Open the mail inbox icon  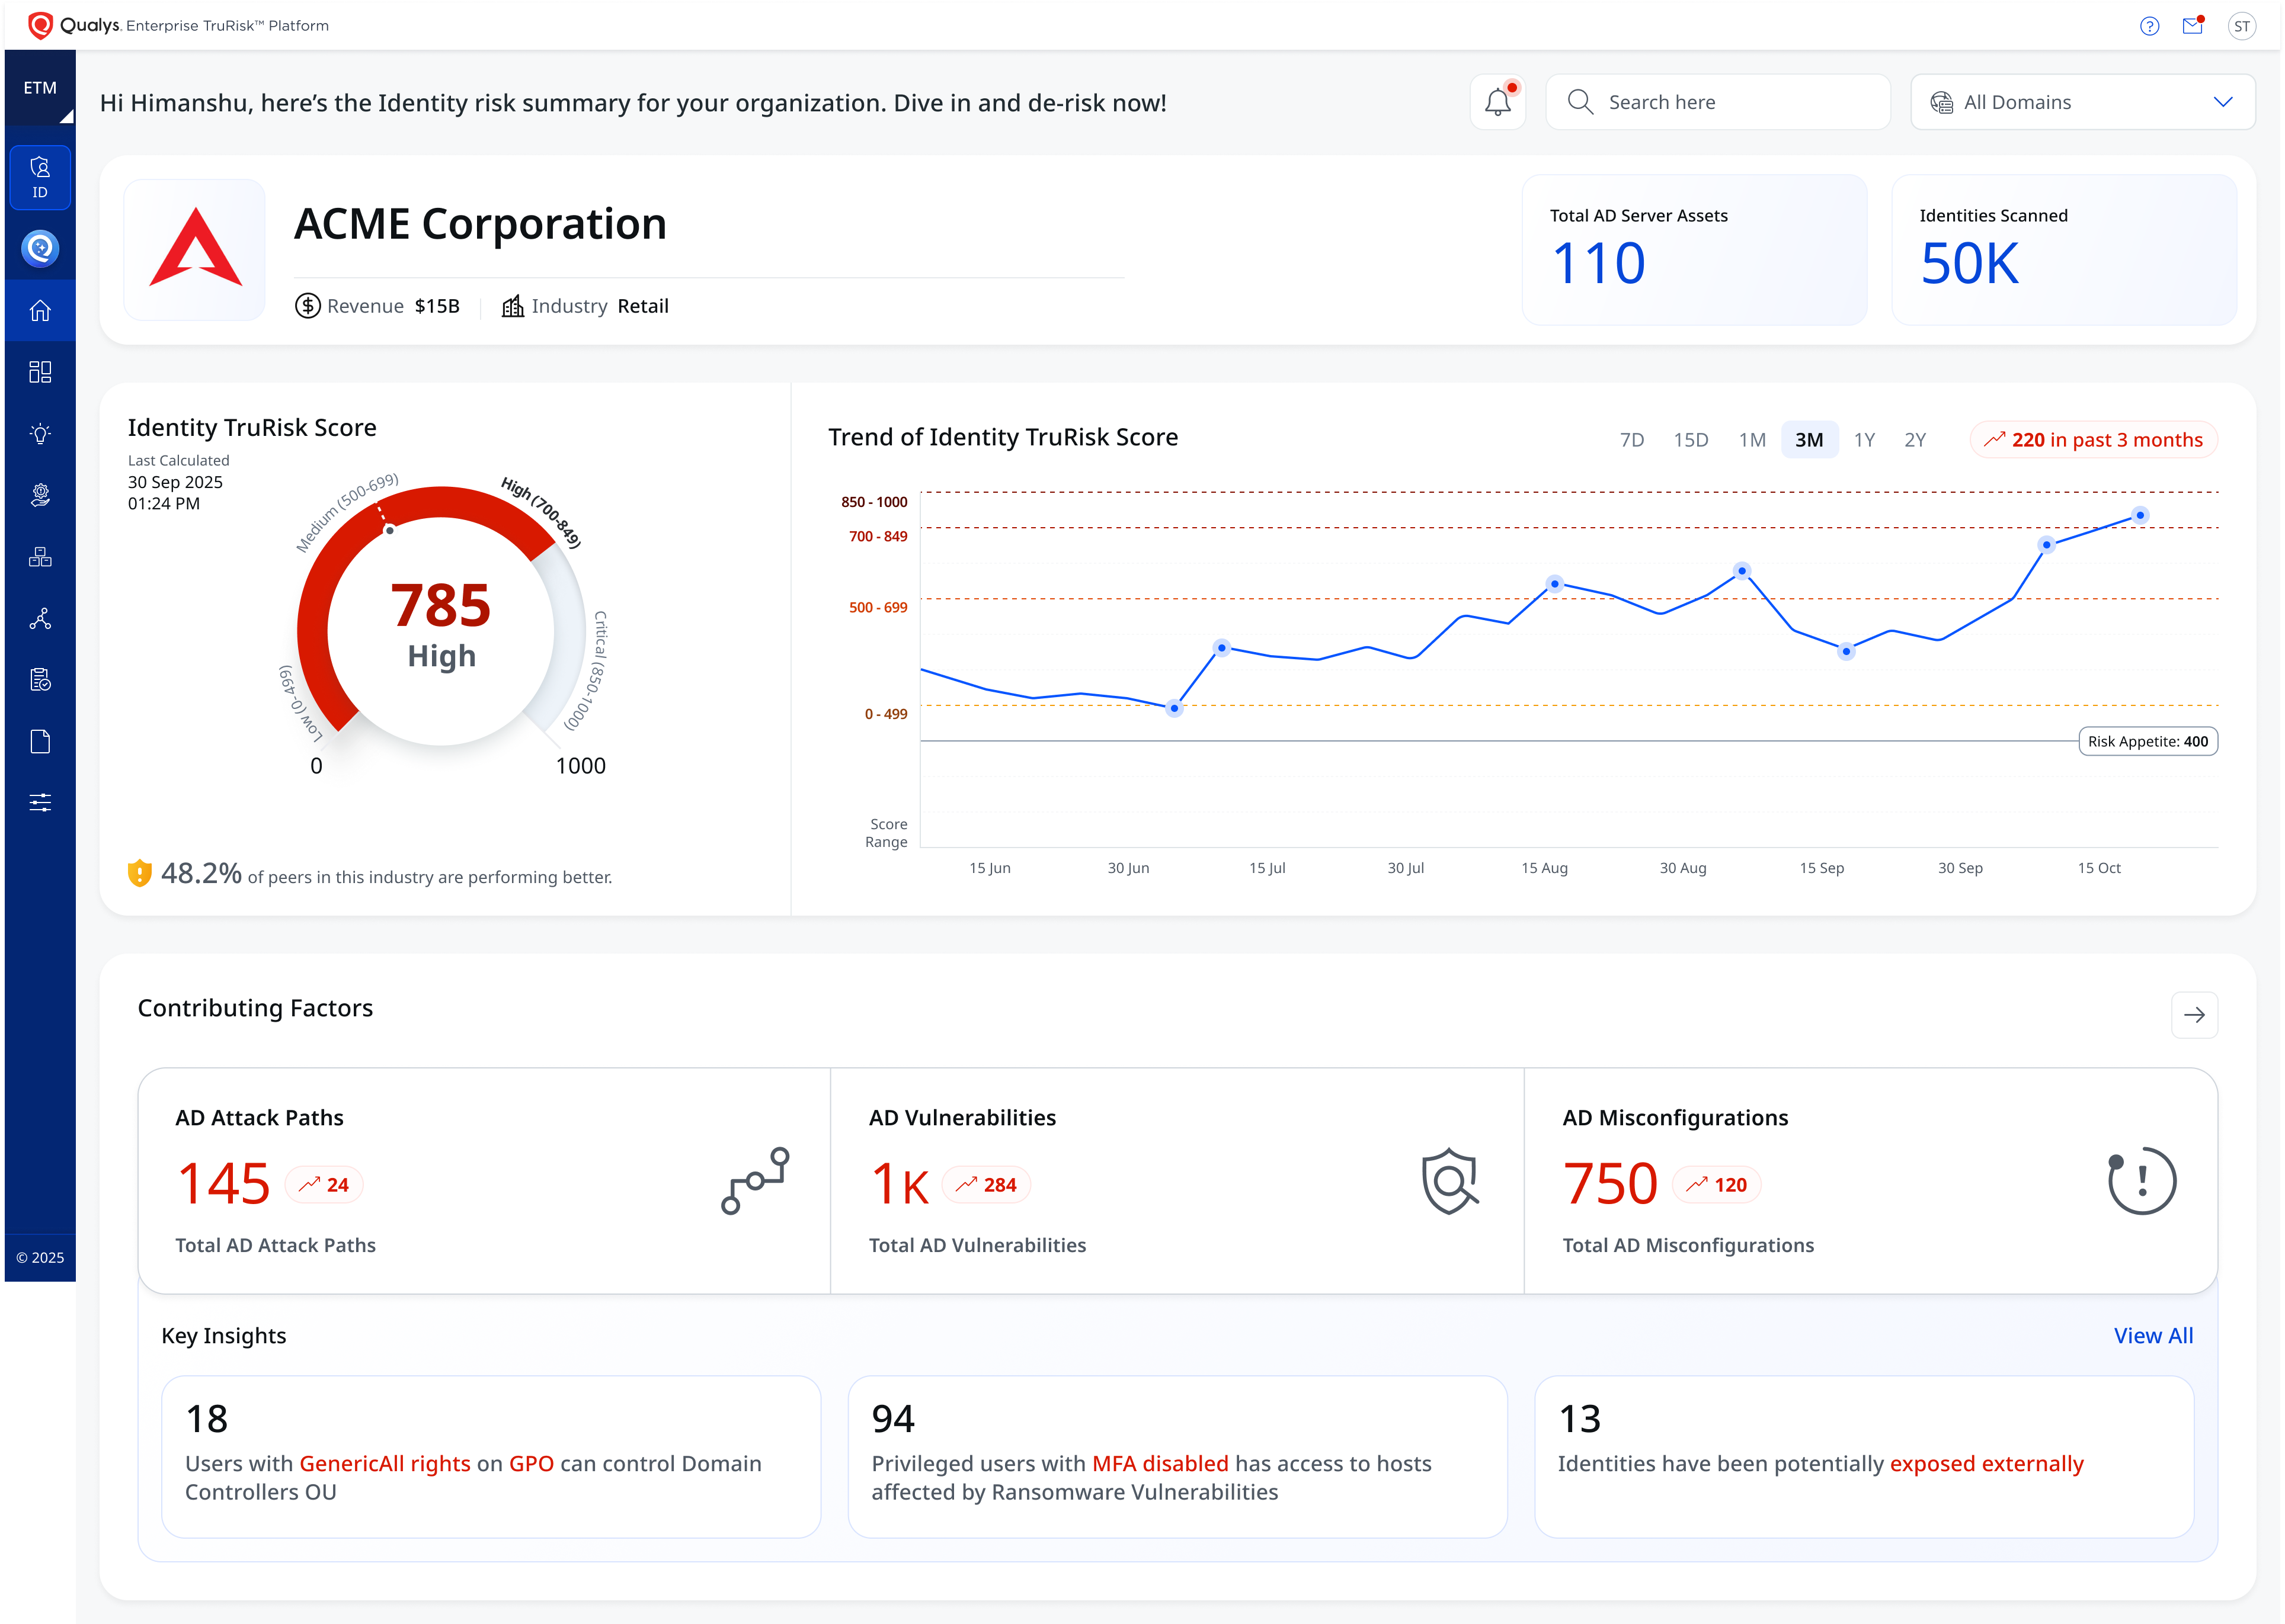coord(2192,26)
